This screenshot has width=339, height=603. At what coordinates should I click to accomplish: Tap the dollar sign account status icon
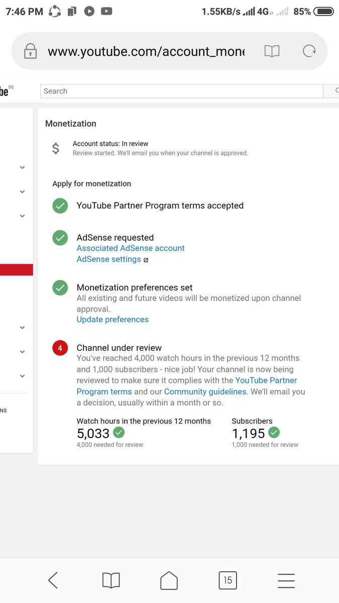(56, 148)
